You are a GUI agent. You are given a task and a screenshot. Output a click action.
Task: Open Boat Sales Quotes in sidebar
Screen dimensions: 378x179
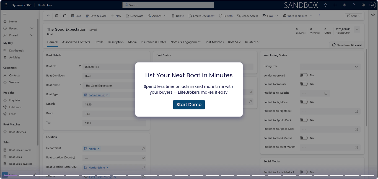20,150
